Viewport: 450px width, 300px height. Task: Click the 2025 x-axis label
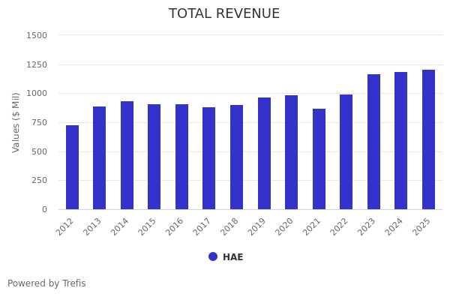(x=421, y=227)
